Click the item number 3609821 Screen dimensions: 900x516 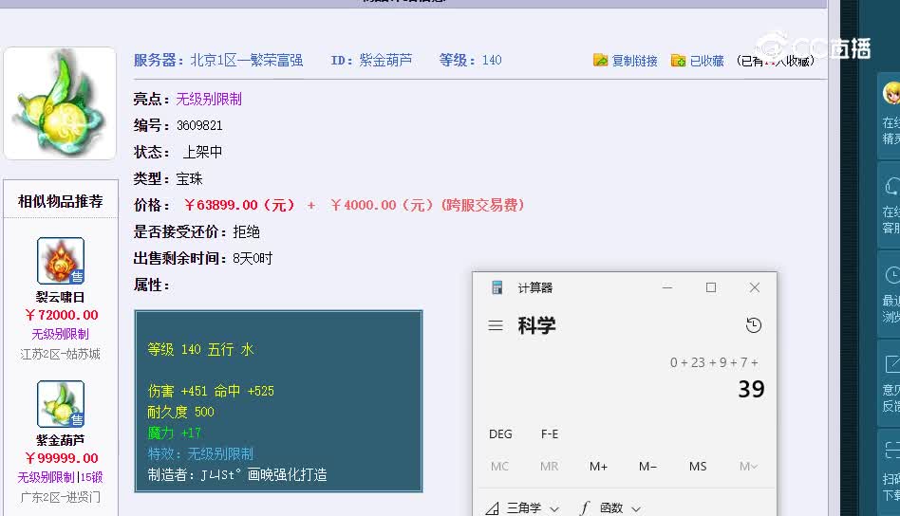[x=199, y=125]
